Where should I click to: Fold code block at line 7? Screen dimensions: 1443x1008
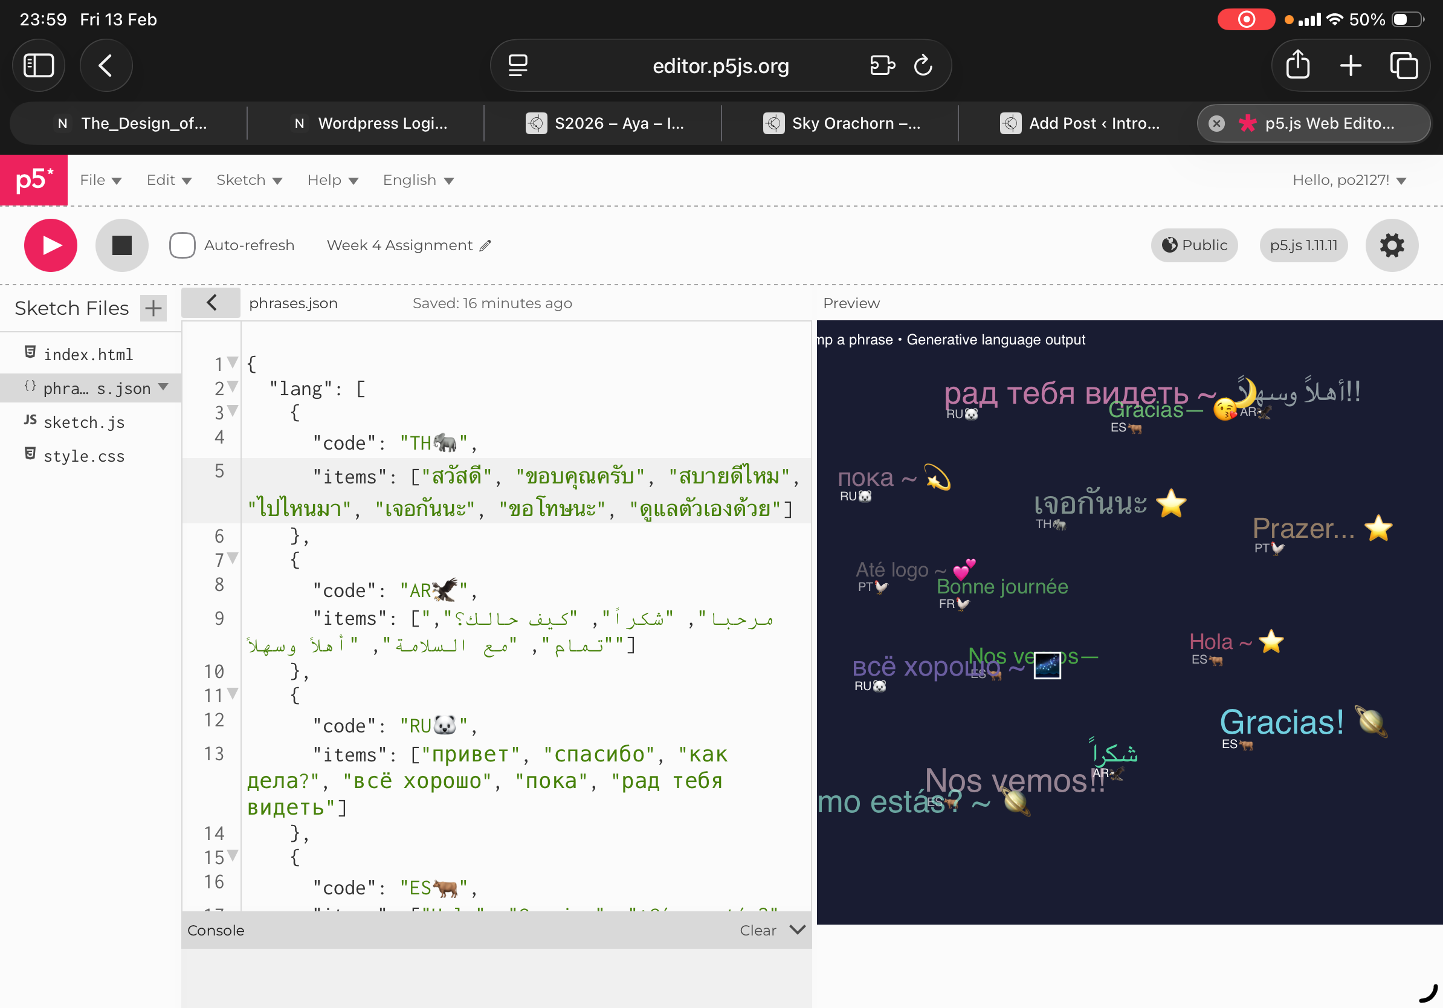(234, 558)
